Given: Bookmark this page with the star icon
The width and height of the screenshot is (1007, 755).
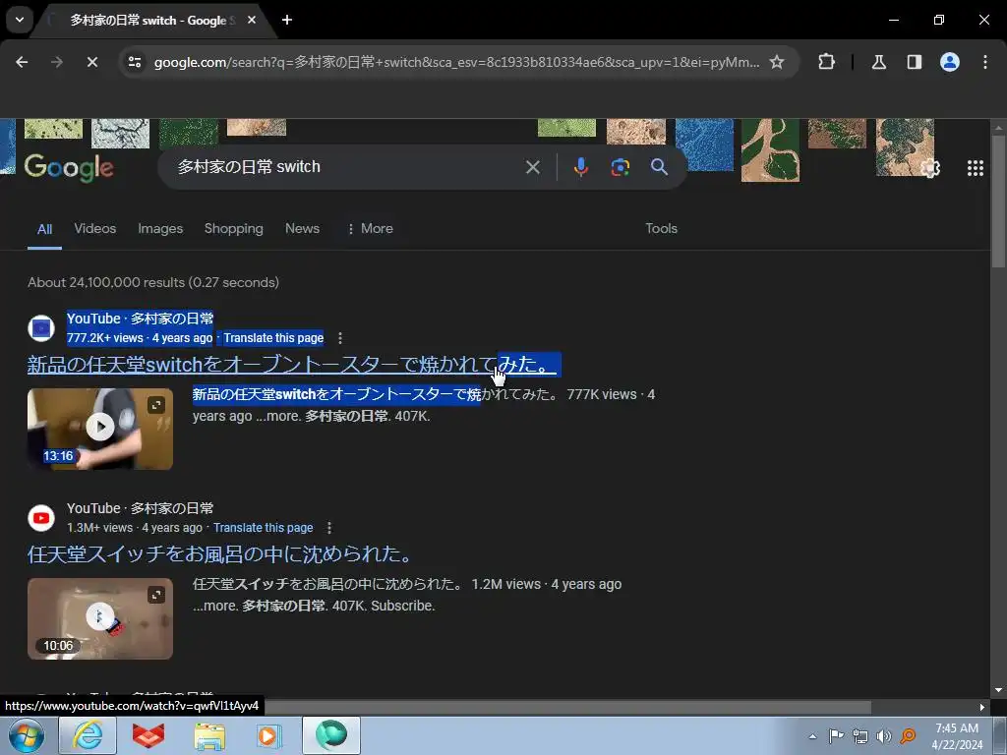Looking at the screenshot, I should pyautogui.click(x=777, y=62).
